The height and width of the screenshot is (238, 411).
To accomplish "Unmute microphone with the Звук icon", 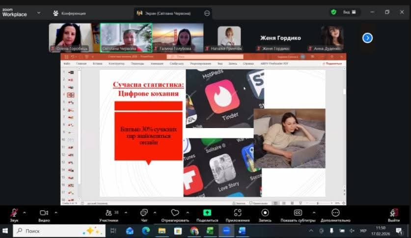I will pos(14,213).
